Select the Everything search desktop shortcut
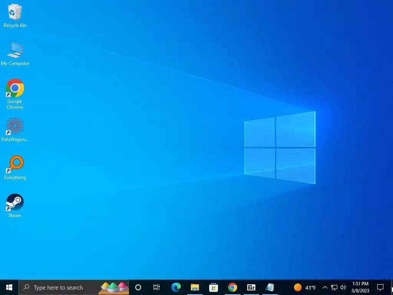This screenshot has width=393, height=295. (15, 167)
